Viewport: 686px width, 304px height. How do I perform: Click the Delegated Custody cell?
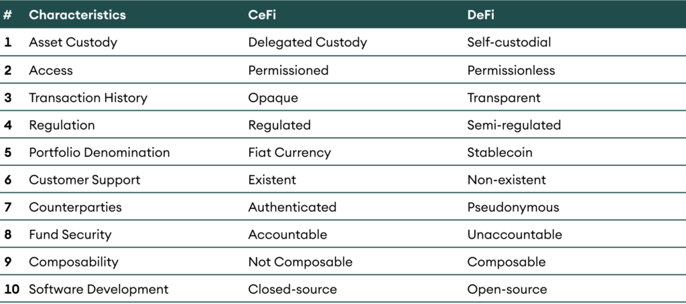307,43
